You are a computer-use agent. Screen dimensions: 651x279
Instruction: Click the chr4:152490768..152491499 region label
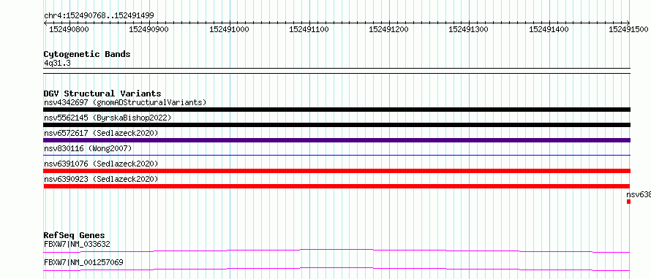[99, 15]
